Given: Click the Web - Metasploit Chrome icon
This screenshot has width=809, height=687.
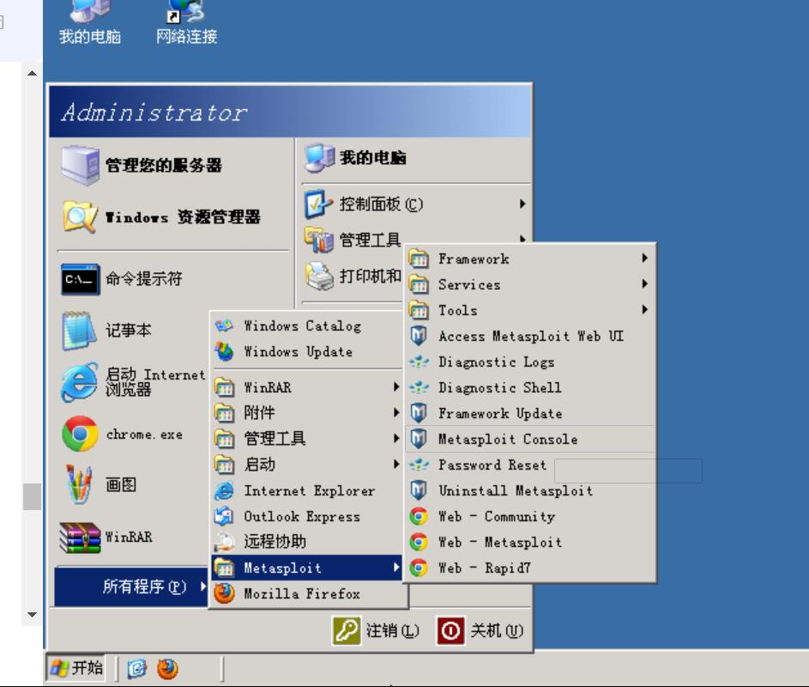Looking at the screenshot, I should pos(419,542).
